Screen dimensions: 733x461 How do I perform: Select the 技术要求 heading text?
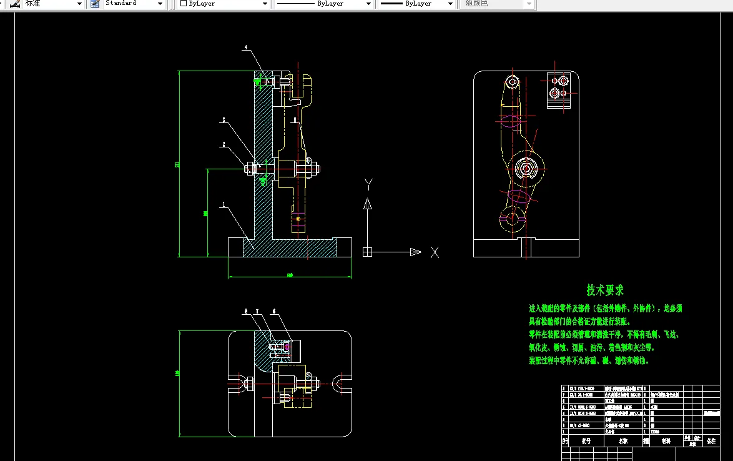(x=605, y=290)
